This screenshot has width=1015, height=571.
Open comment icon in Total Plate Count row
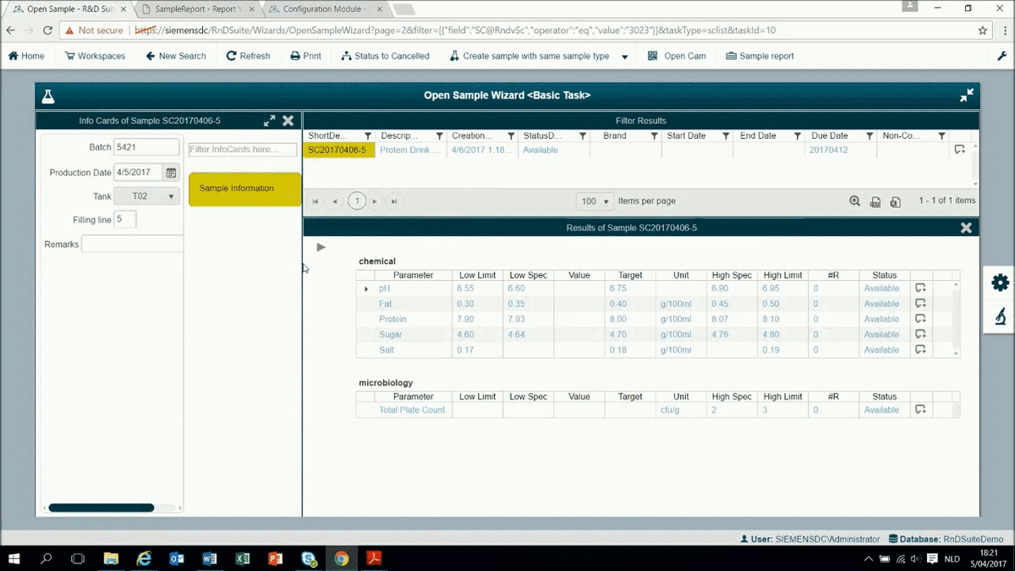click(920, 410)
